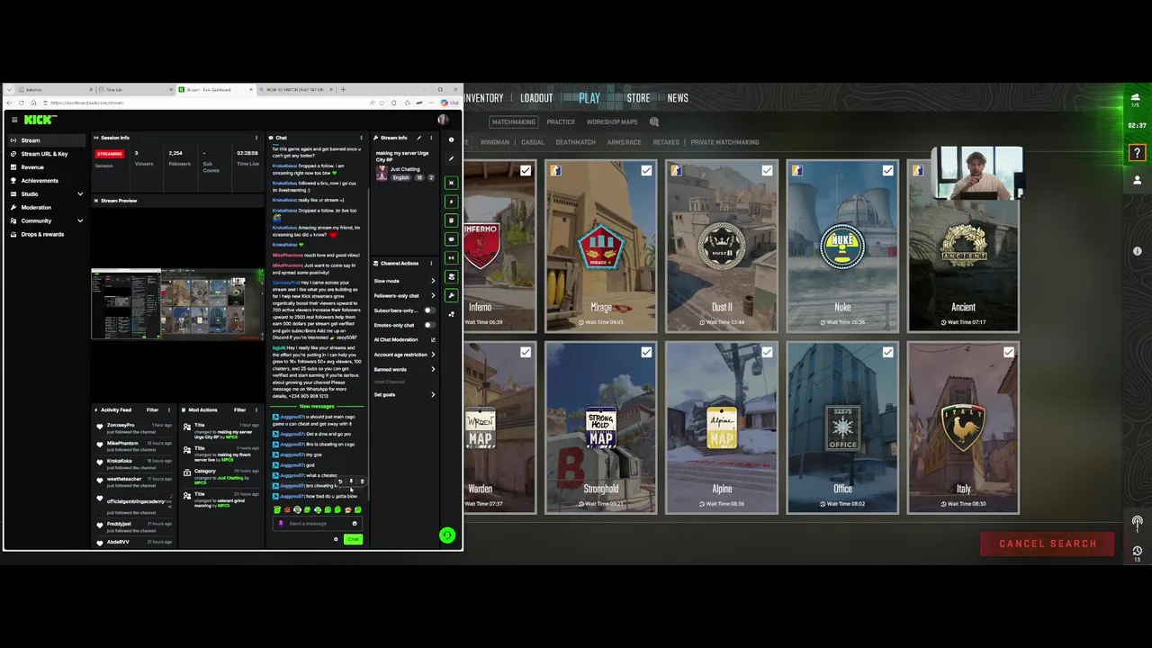Image resolution: width=1152 pixels, height=648 pixels.
Task: Select Deathmatch game mode
Action: tap(575, 142)
